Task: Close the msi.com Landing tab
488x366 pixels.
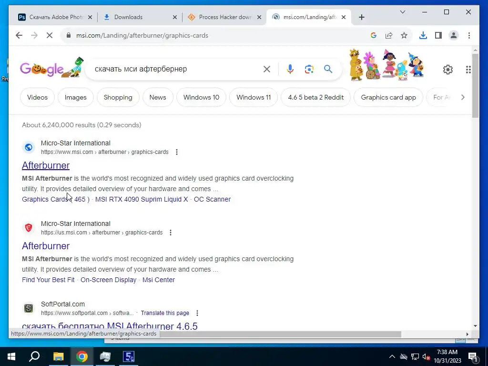Action: pyautogui.click(x=344, y=17)
